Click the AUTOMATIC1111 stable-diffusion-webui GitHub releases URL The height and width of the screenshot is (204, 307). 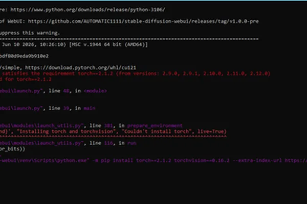143,21
